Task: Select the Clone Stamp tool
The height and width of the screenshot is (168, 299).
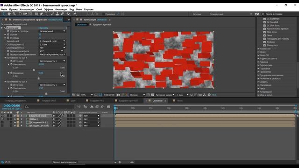Action: 57,14
